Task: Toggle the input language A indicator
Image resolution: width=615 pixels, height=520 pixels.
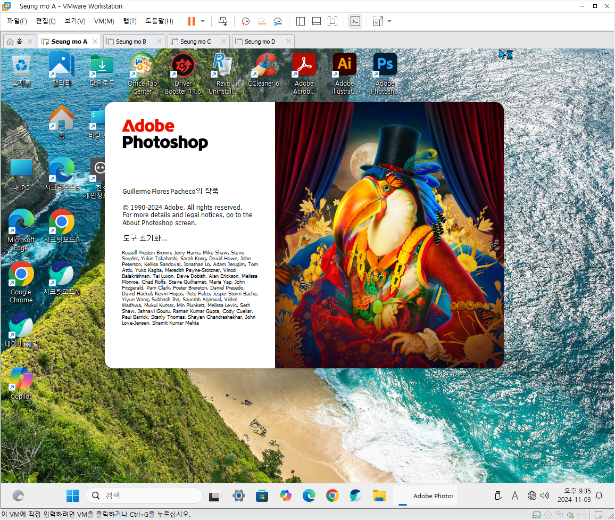Action: click(x=515, y=496)
